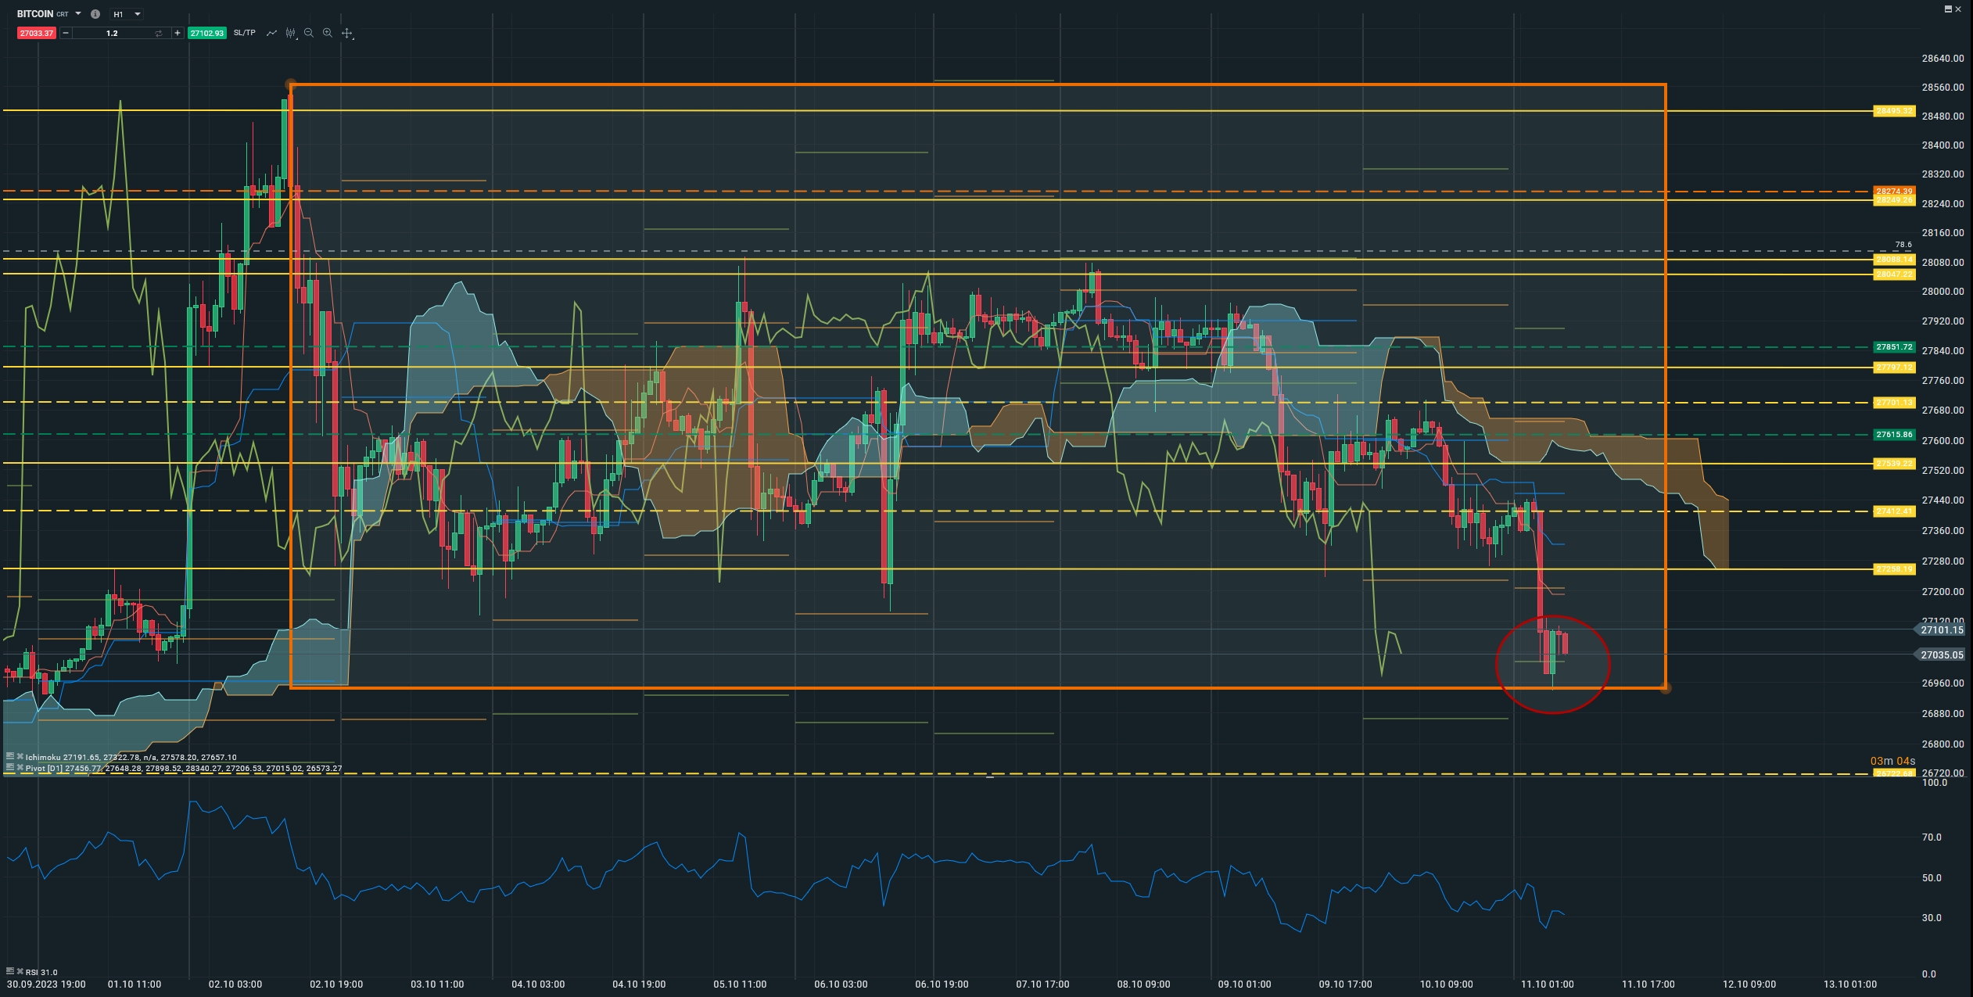This screenshot has width=1973, height=997.
Task: Open Pivot [D1] indicator settings icon
Action: pos(10,768)
